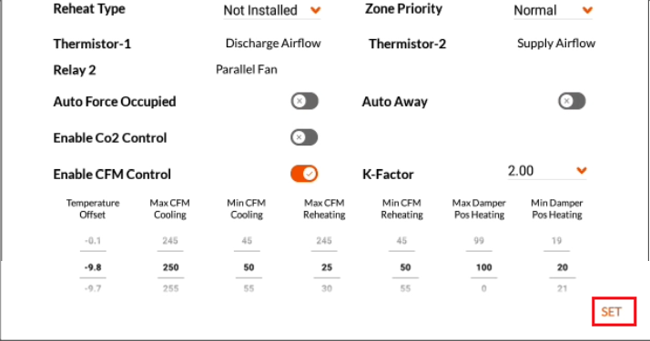Select 99 in Max Damper Pos Heating picker
The height and width of the screenshot is (341, 650).
[479, 241]
